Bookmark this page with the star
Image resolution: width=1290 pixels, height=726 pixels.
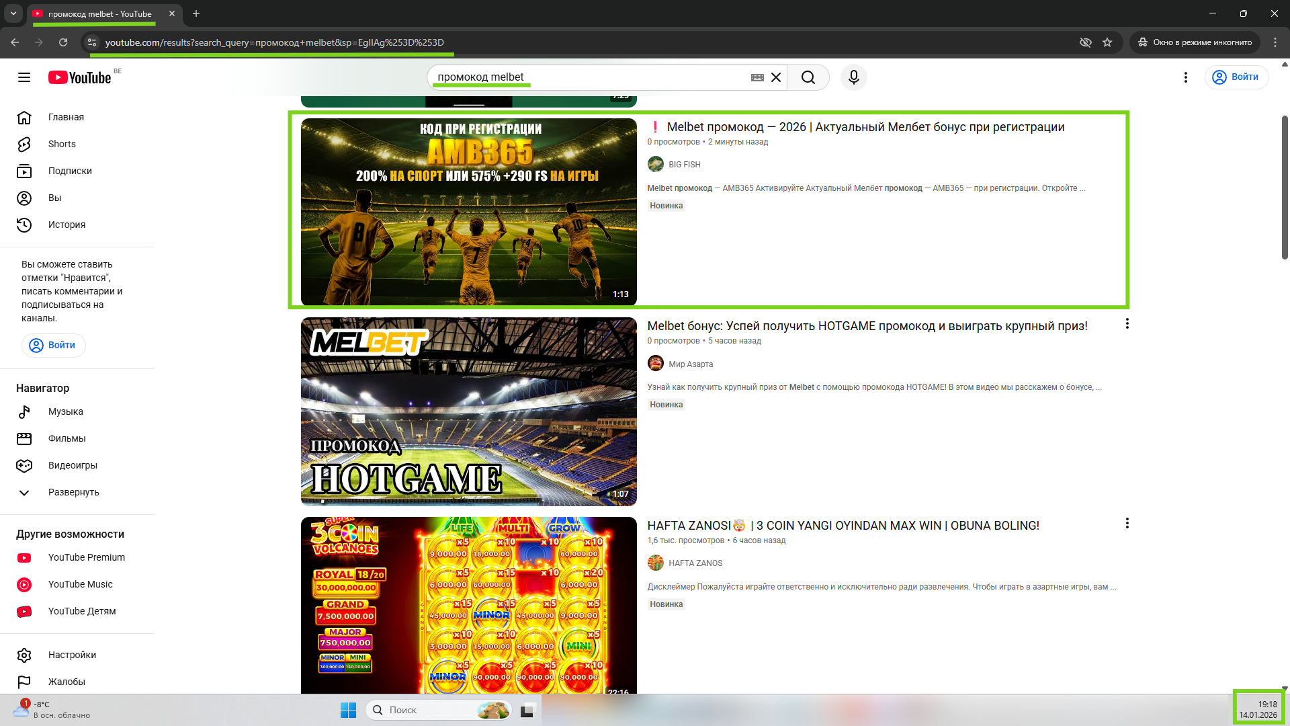coord(1107,42)
